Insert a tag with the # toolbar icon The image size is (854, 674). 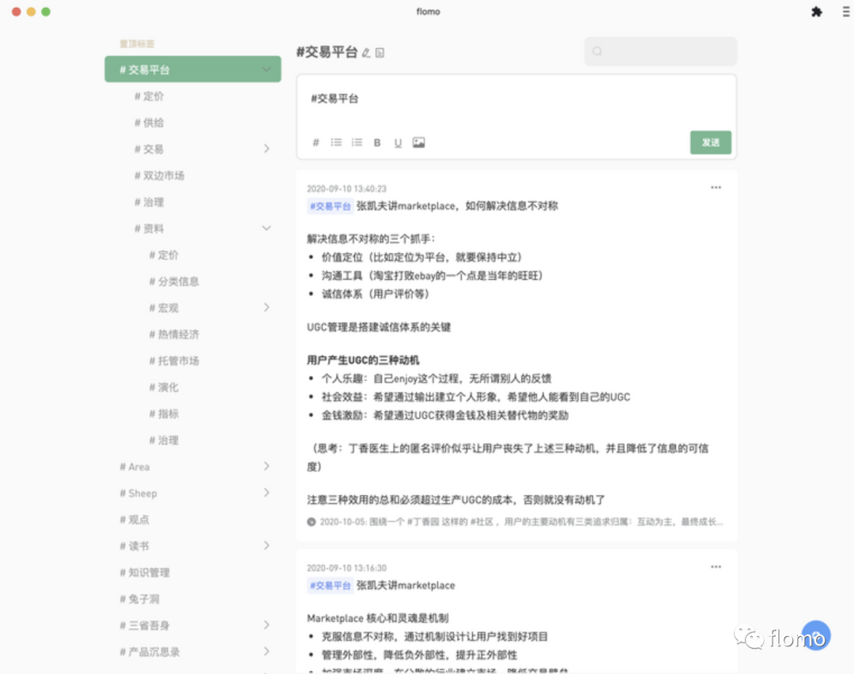[x=316, y=143]
